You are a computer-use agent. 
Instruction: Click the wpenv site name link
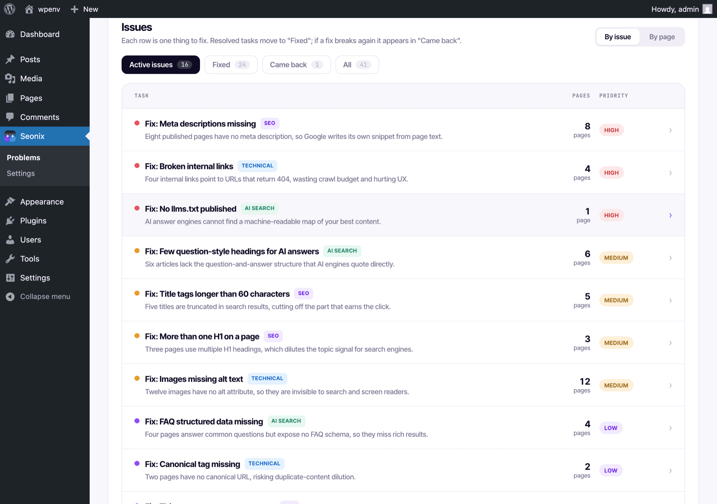49,9
